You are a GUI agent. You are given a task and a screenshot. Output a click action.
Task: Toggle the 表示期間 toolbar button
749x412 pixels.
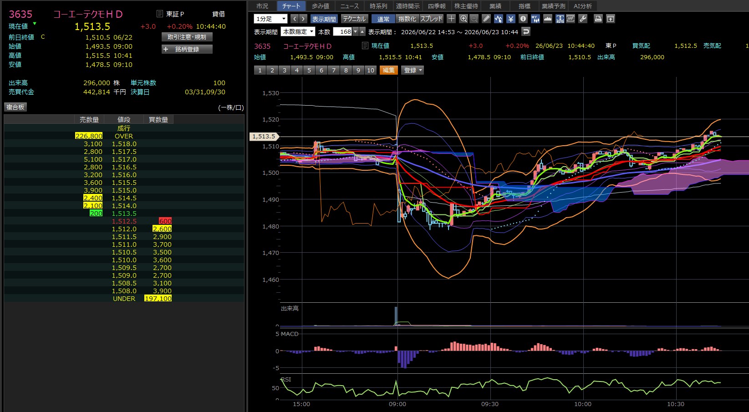click(324, 19)
